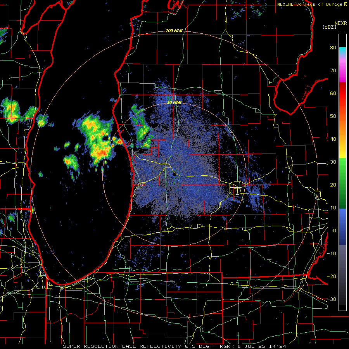
Task: Click the 20 value on the dBZ scale
Action: (x=333, y=185)
